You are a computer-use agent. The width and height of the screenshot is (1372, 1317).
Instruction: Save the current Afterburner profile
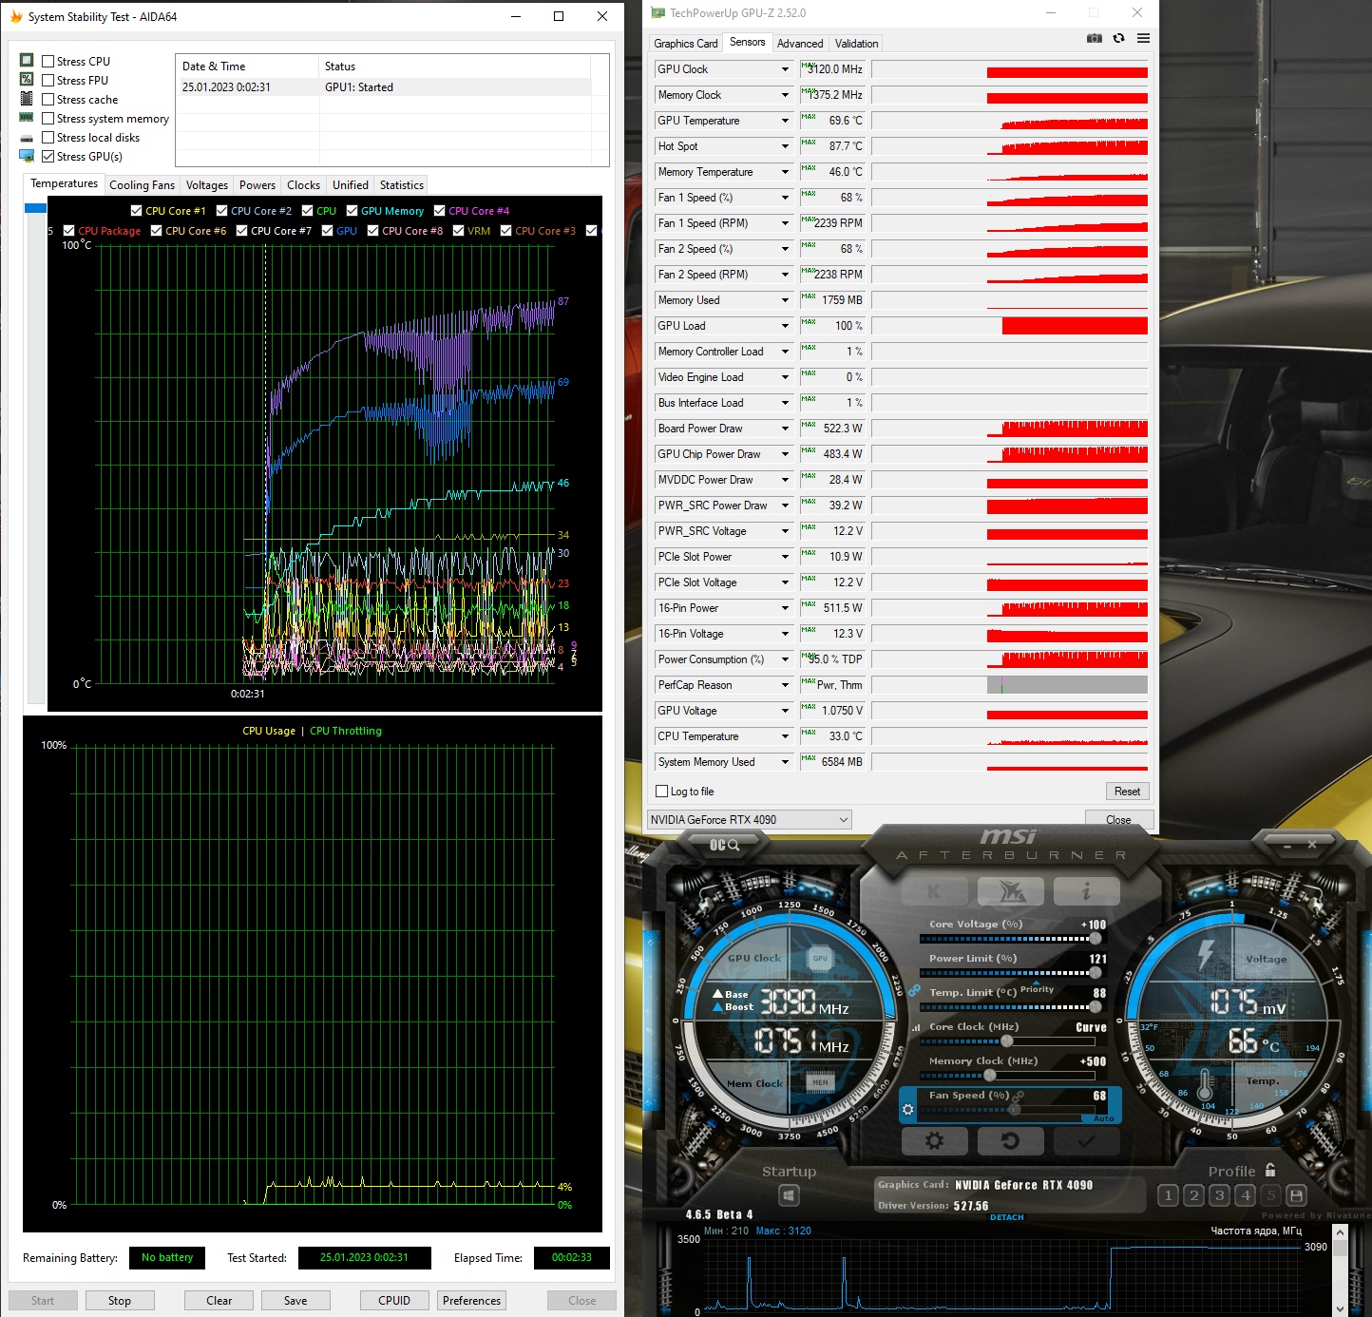[1296, 1195]
